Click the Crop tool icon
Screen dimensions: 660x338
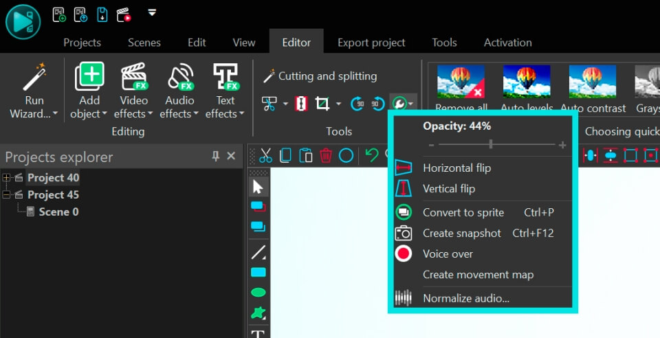click(322, 104)
